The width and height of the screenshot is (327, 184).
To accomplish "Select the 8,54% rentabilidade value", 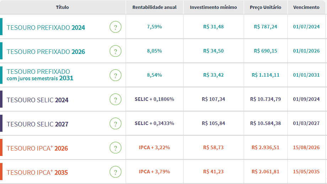I will (155, 75).
